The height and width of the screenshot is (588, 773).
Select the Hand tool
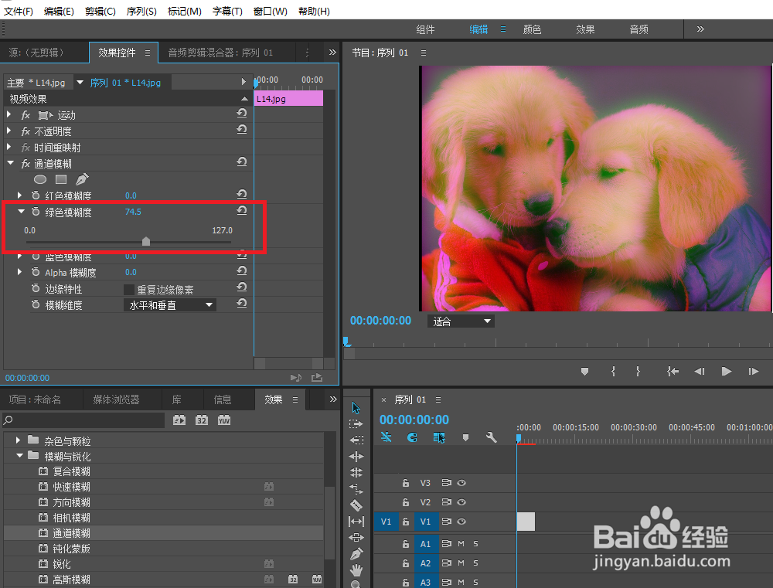356,570
